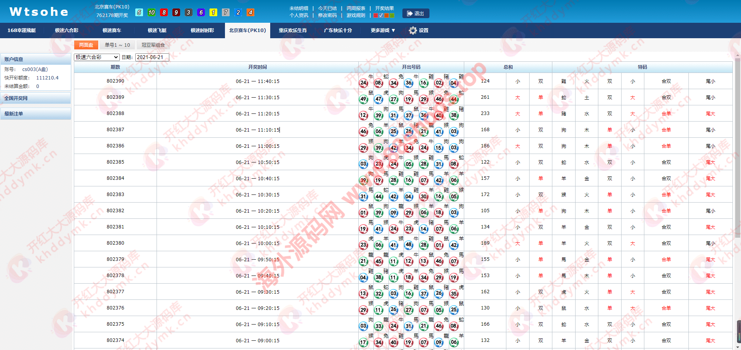
Task: Click the green number 10 ball
Action: point(152,12)
